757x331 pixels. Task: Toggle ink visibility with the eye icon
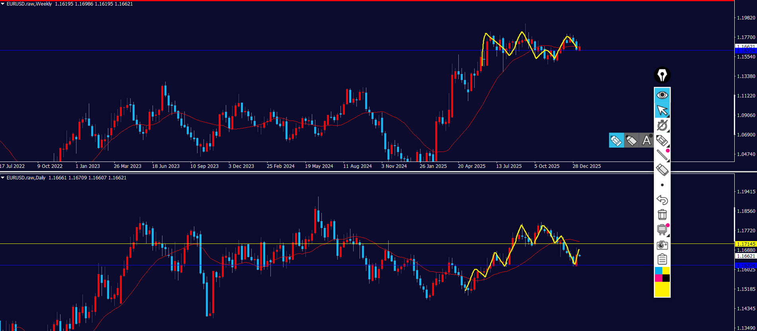click(x=662, y=95)
